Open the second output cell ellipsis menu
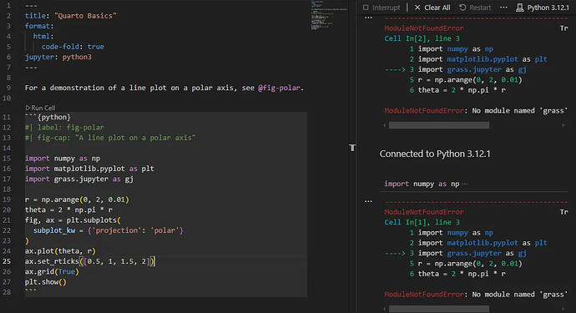 click(368, 201)
